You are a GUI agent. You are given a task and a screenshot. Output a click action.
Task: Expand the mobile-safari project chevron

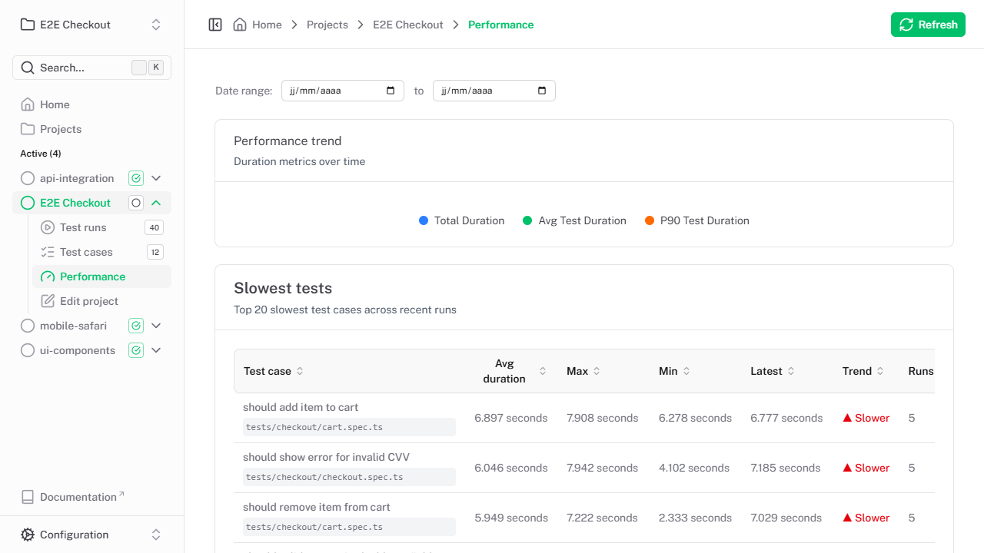coord(156,326)
